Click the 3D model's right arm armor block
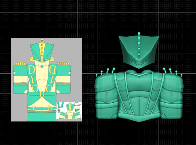 pyautogui.click(x=171, y=97)
